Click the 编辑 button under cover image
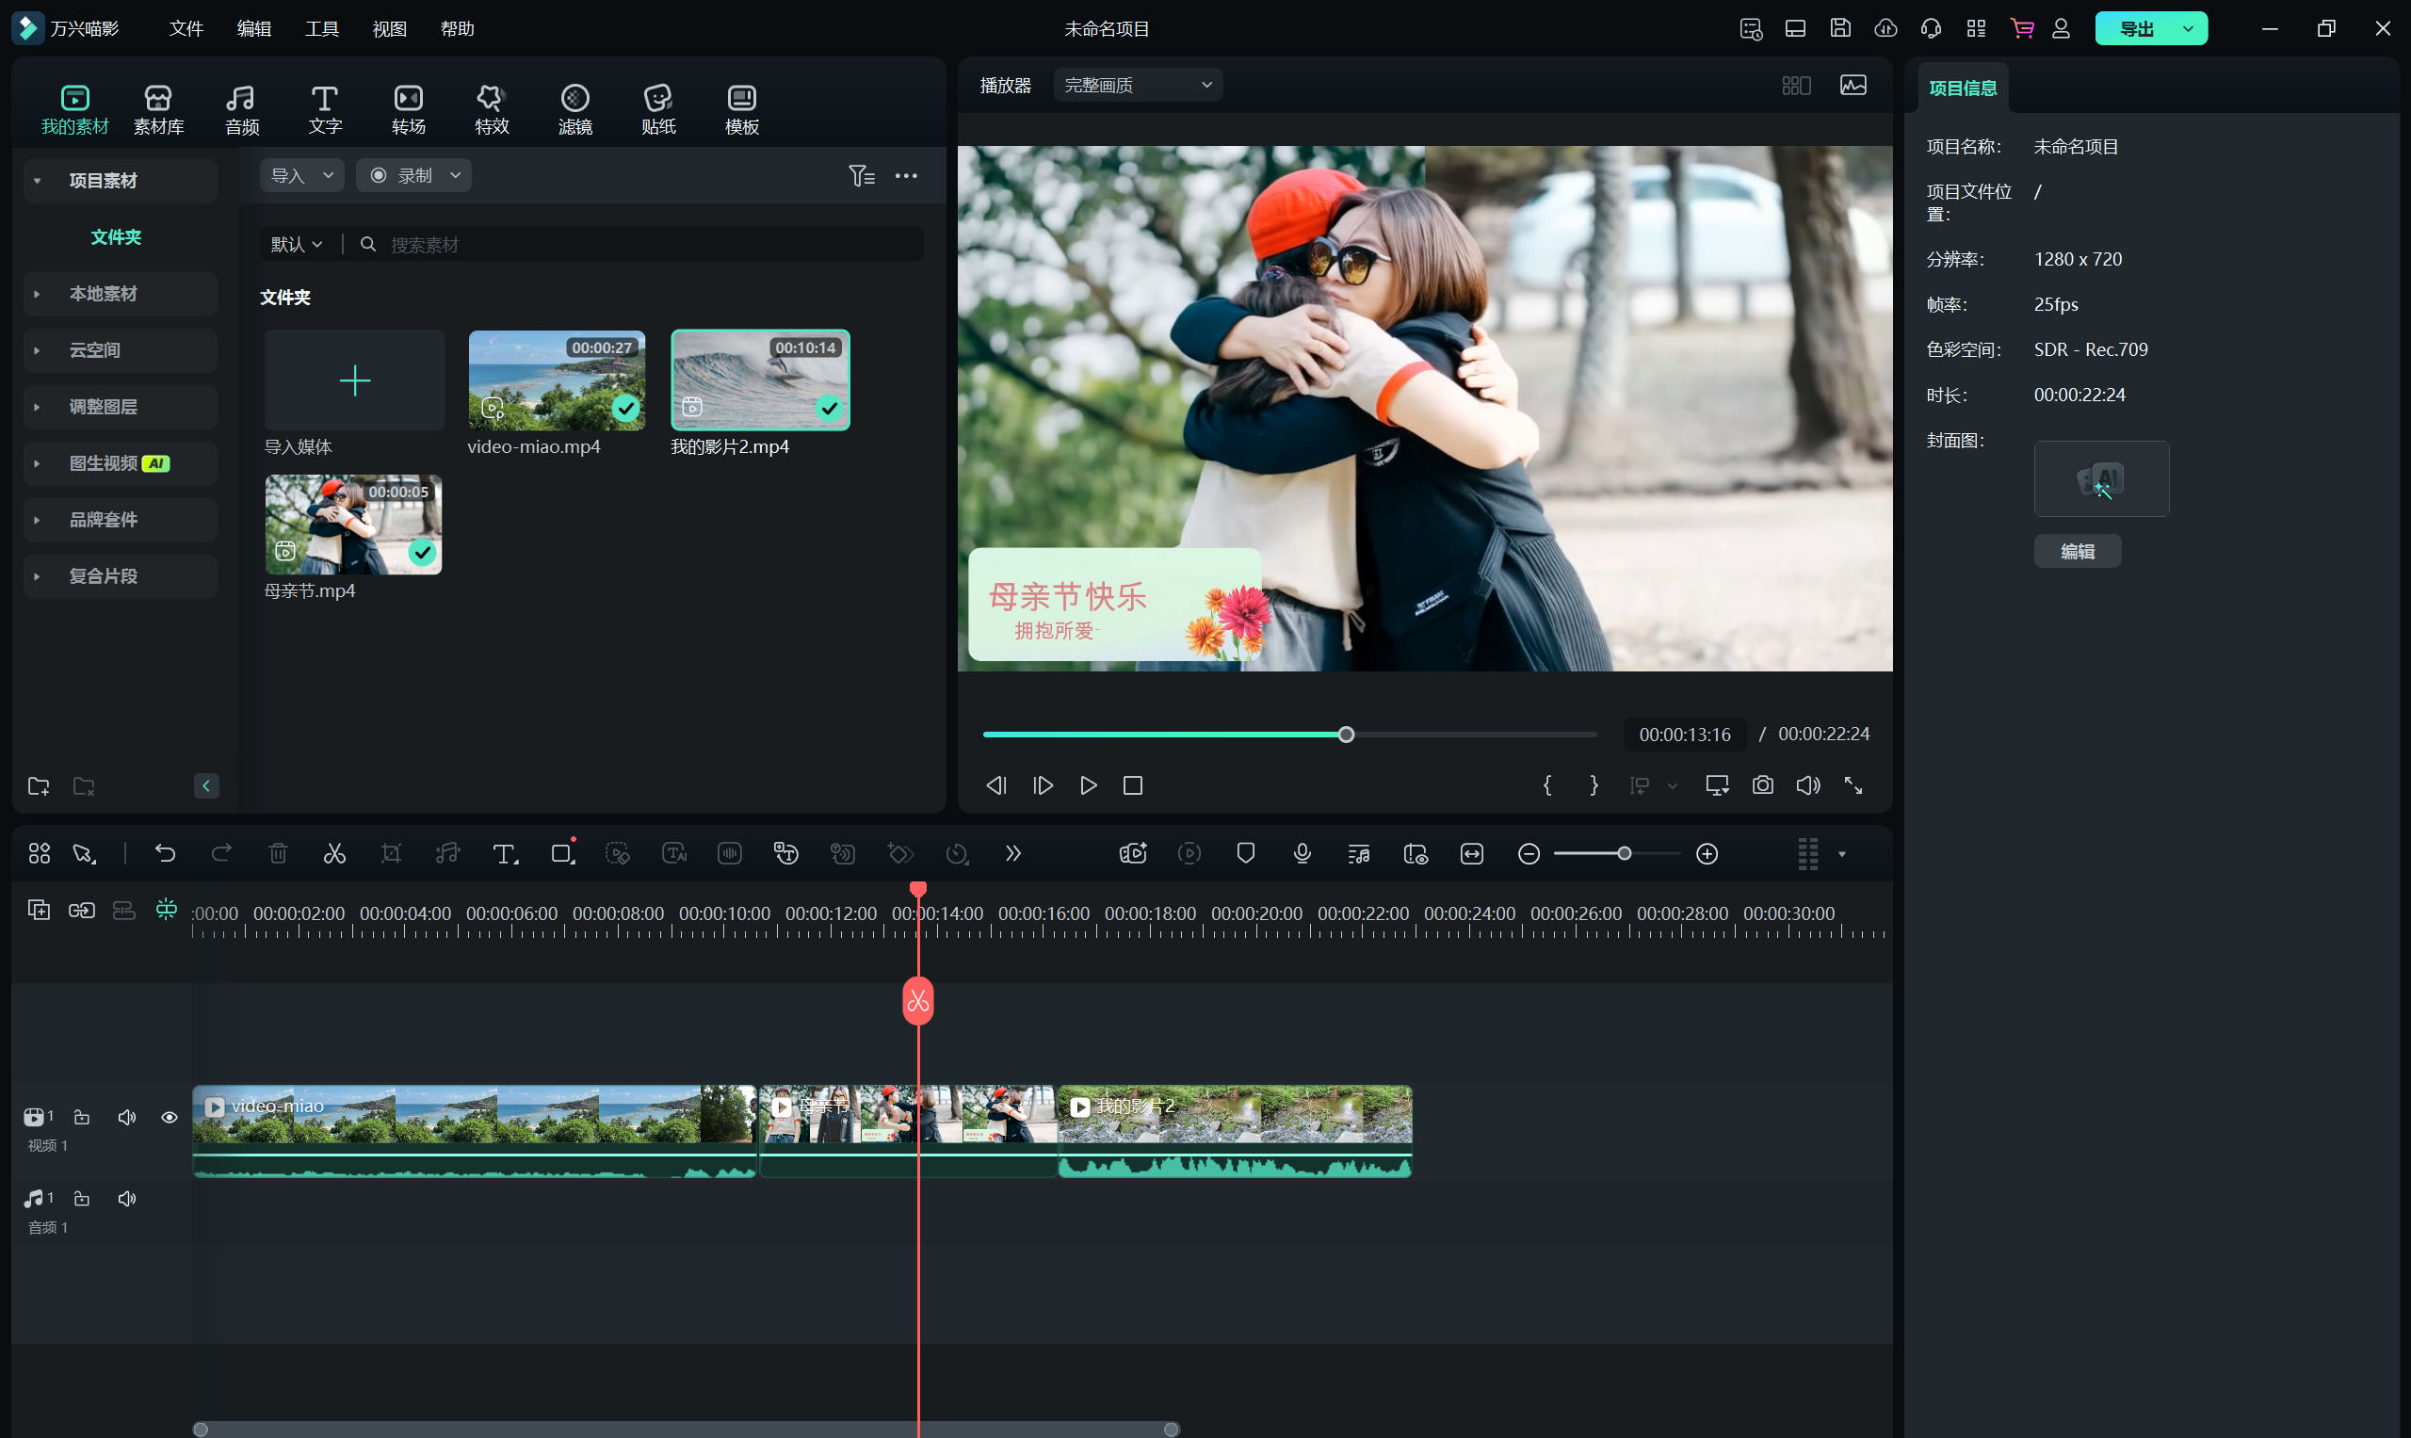This screenshot has width=2411, height=1438. (x=2077, y=551)
